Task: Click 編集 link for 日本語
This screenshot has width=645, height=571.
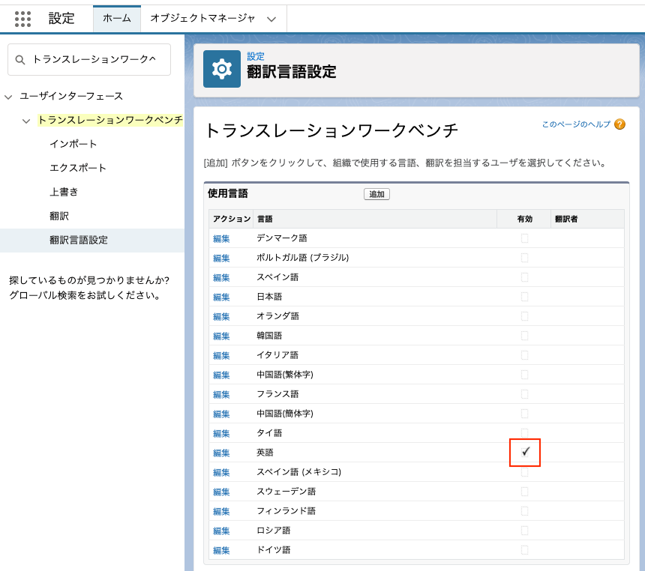Action: (221, 297)
